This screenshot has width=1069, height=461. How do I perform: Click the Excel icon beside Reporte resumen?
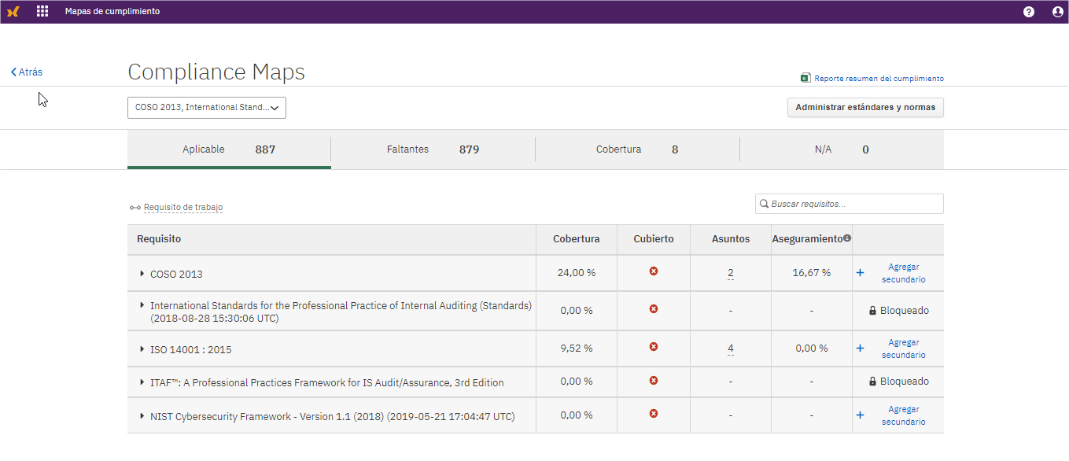[805, 77]
